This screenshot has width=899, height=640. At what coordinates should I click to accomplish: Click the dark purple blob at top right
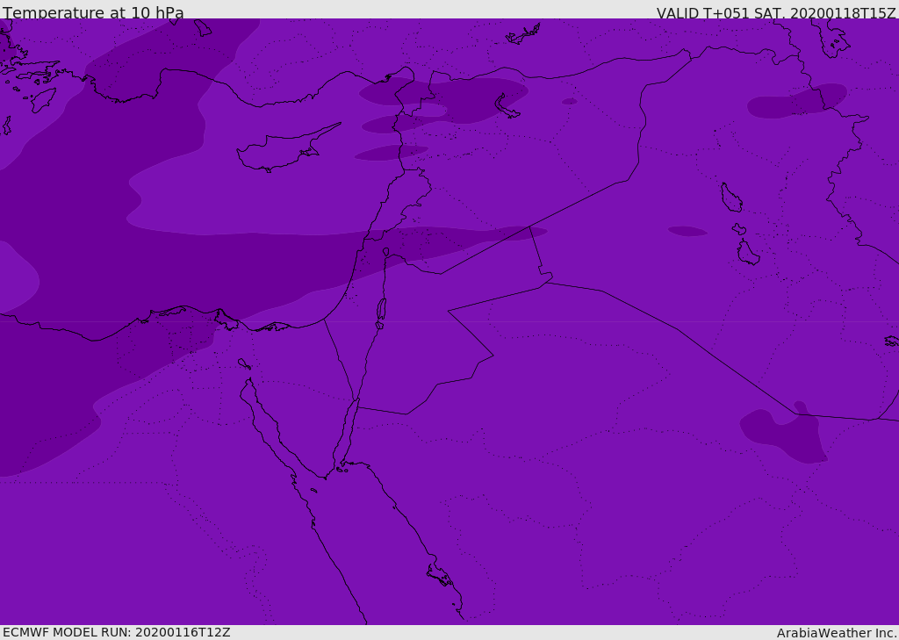[797, 101]
